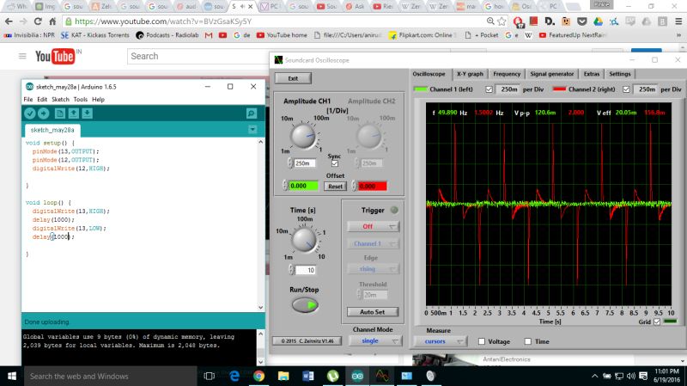This screenshot has height=386, width=687.
Task: Open the Arduino File menu
Action: 28,100
